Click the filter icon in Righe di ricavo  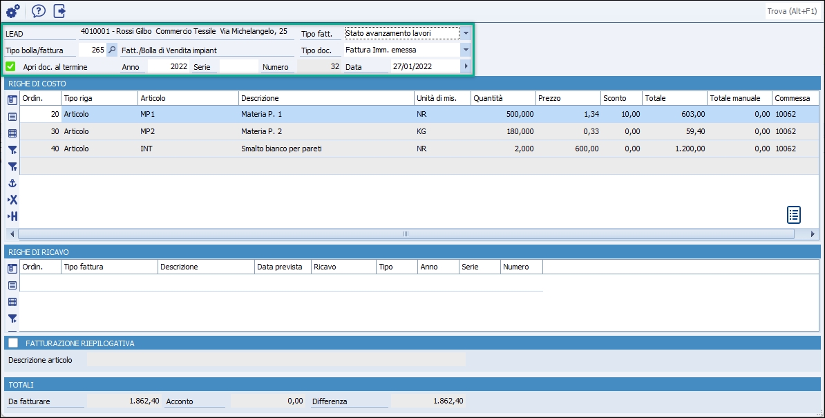pos(12,319)
